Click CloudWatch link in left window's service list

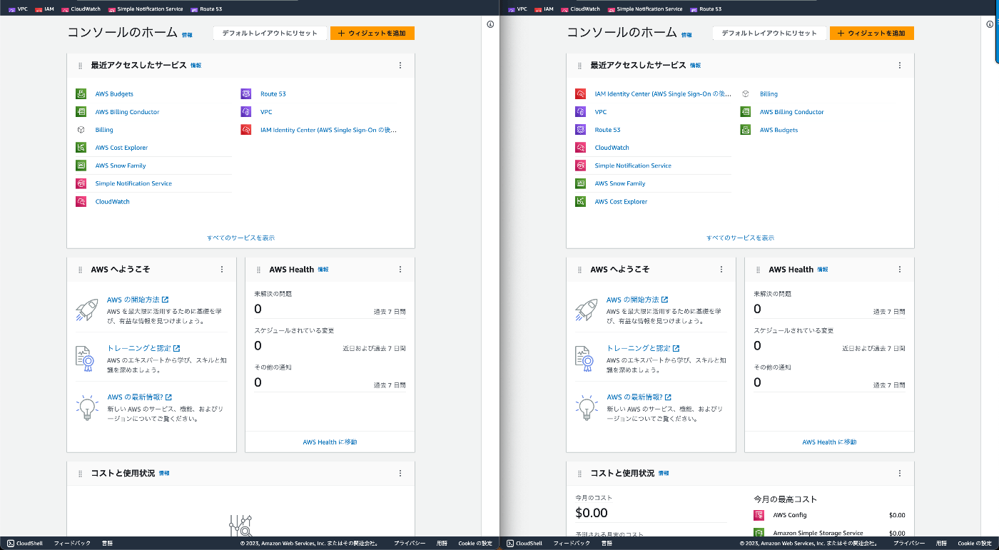pos(113,202)
